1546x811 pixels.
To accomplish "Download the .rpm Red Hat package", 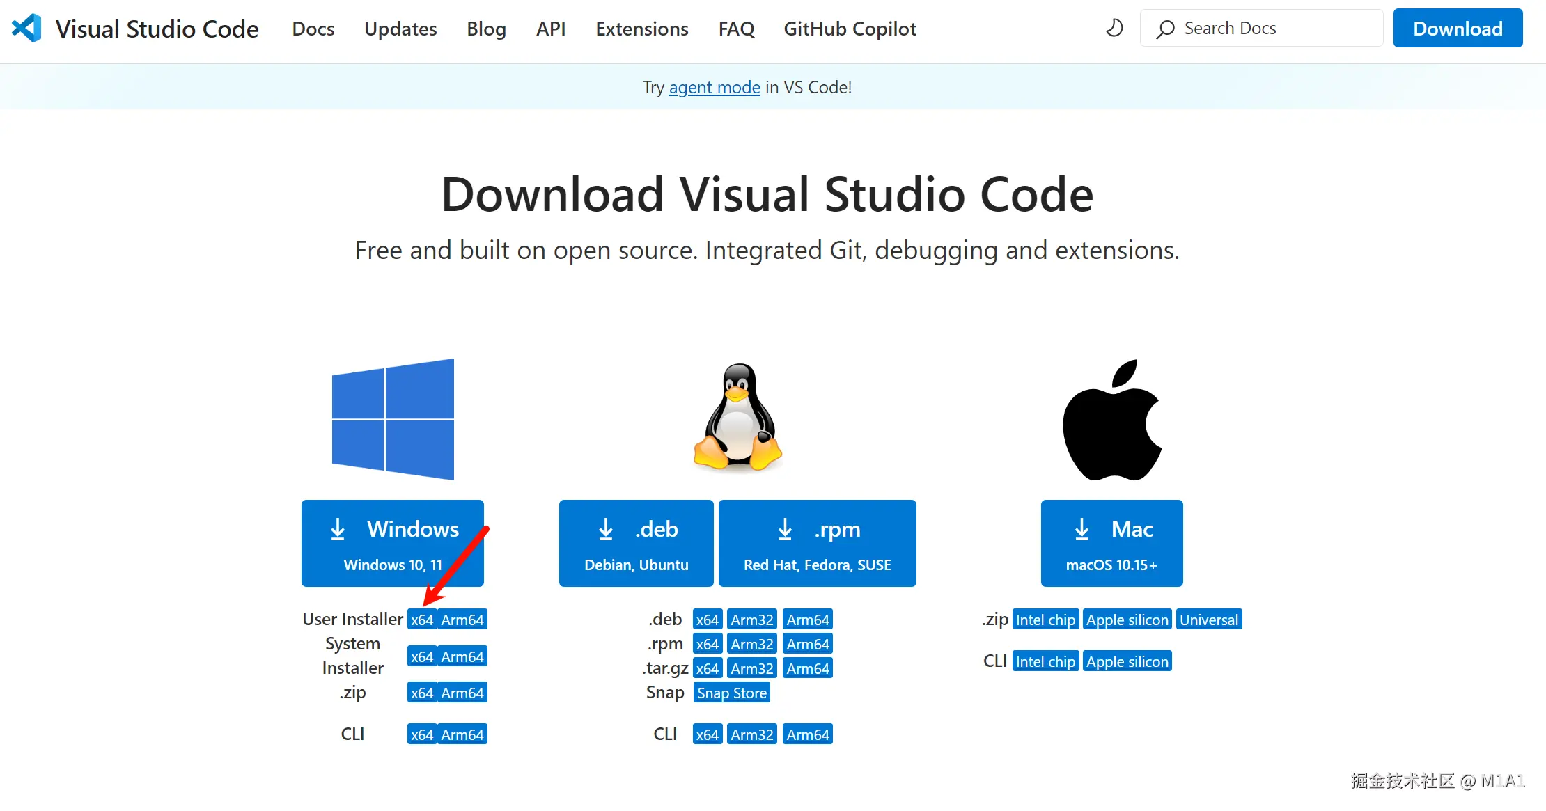I will pos(817,543).
